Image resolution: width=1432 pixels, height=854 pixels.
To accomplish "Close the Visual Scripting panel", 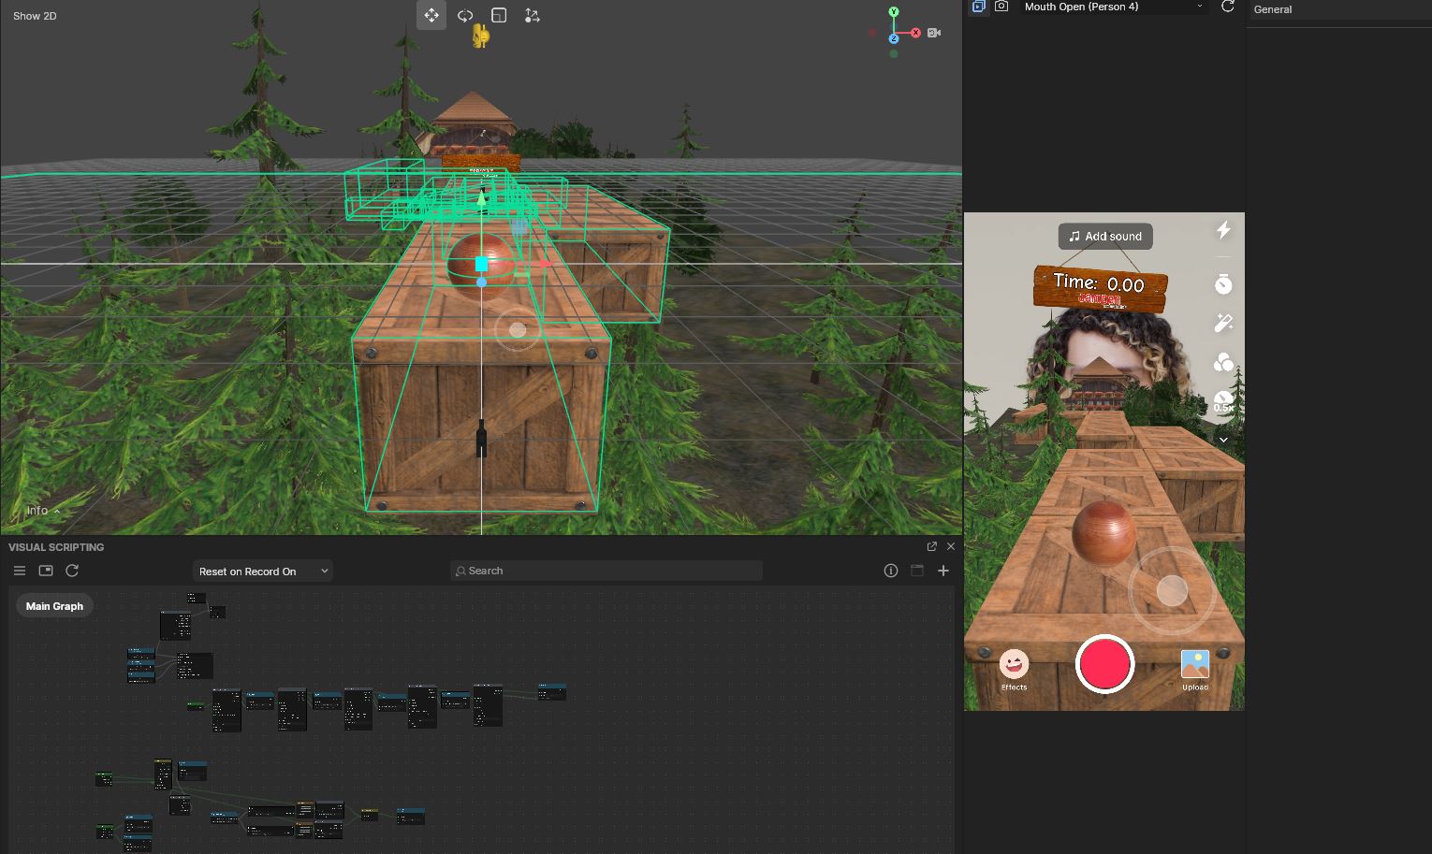I will point(951,546).
